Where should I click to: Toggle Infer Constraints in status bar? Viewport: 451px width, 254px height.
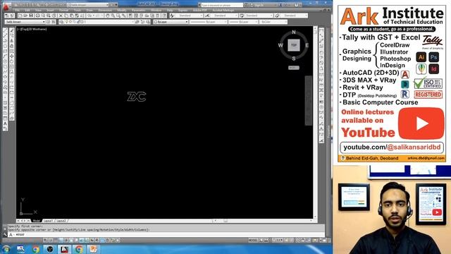pos(45,240)
